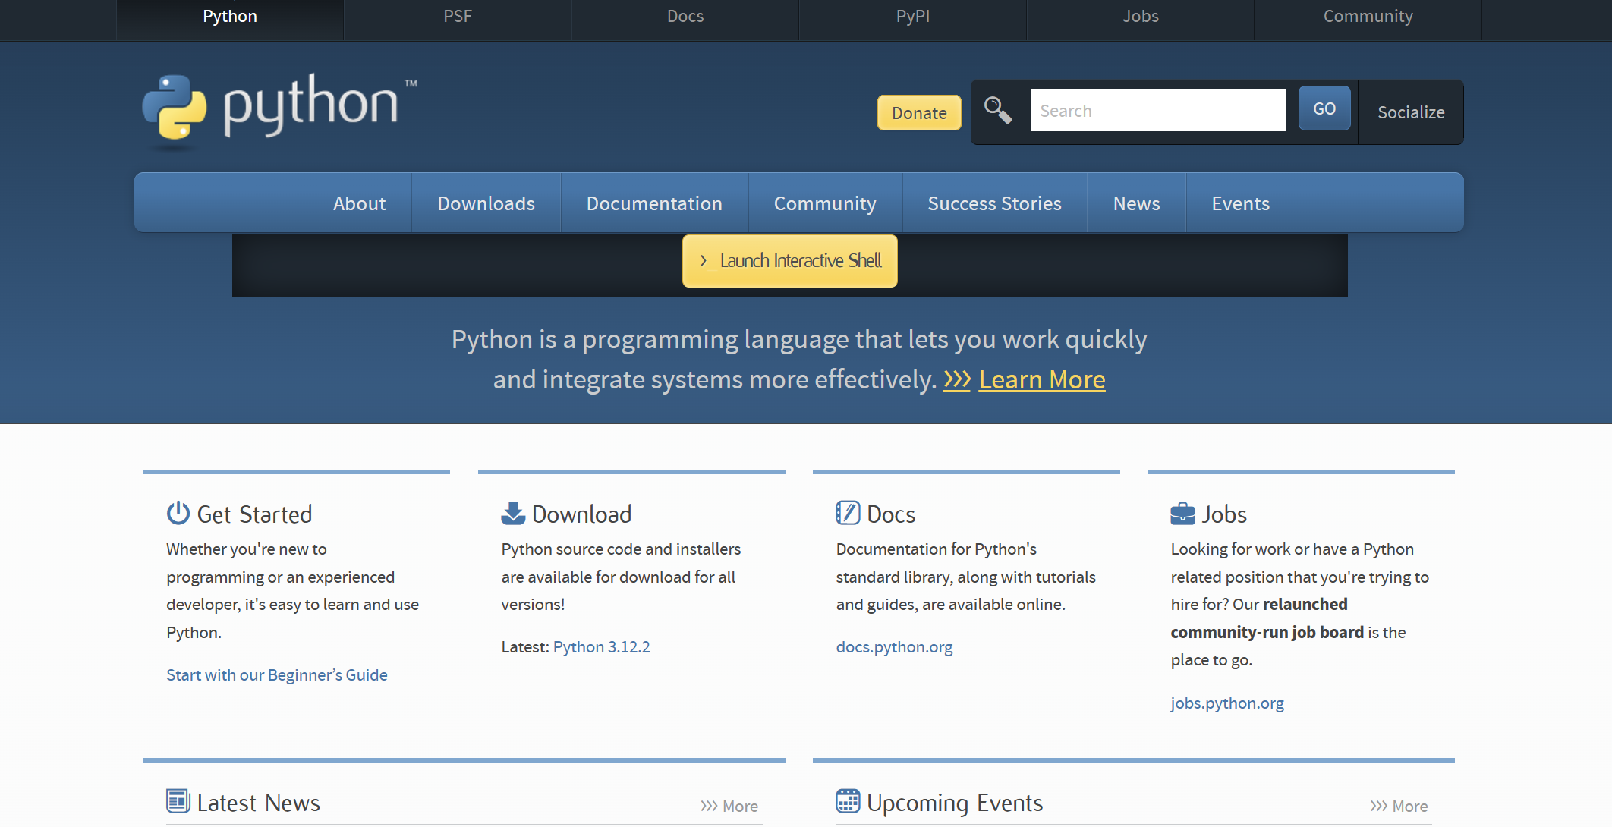Click More link beside Latest News
Viewport: 1612px width, 827px height.
729,806
